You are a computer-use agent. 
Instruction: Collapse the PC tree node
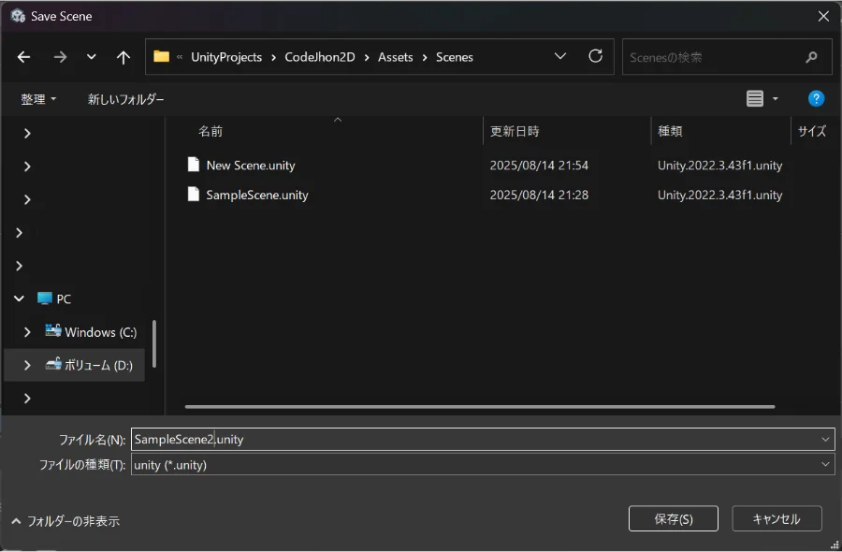[19, 299]
